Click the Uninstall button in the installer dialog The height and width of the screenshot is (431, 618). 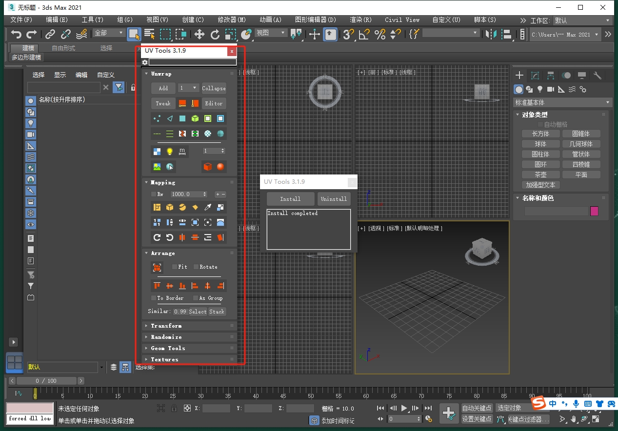334,199
